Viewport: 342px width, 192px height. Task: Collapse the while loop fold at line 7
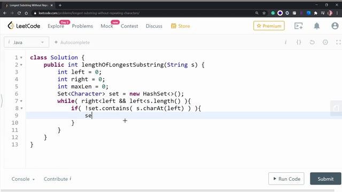[21, 101]
